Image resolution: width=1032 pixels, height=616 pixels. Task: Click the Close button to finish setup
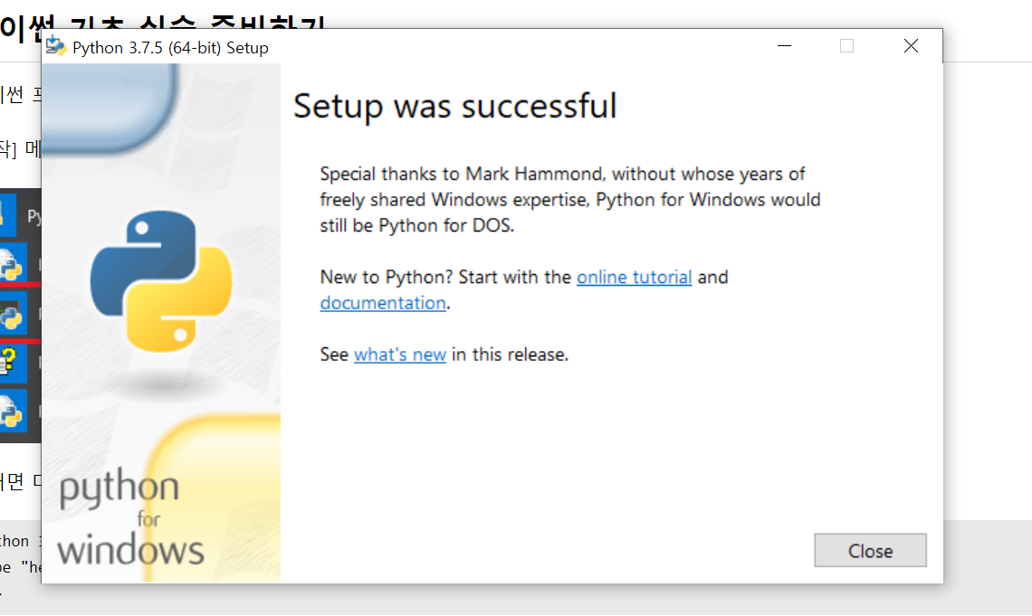(x=870, y=550)
